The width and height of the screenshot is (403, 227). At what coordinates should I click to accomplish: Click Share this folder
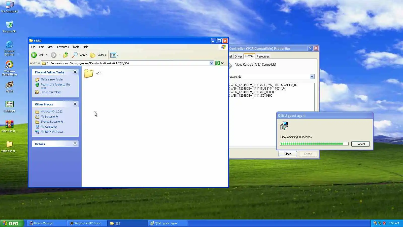[x=51, y=92]
